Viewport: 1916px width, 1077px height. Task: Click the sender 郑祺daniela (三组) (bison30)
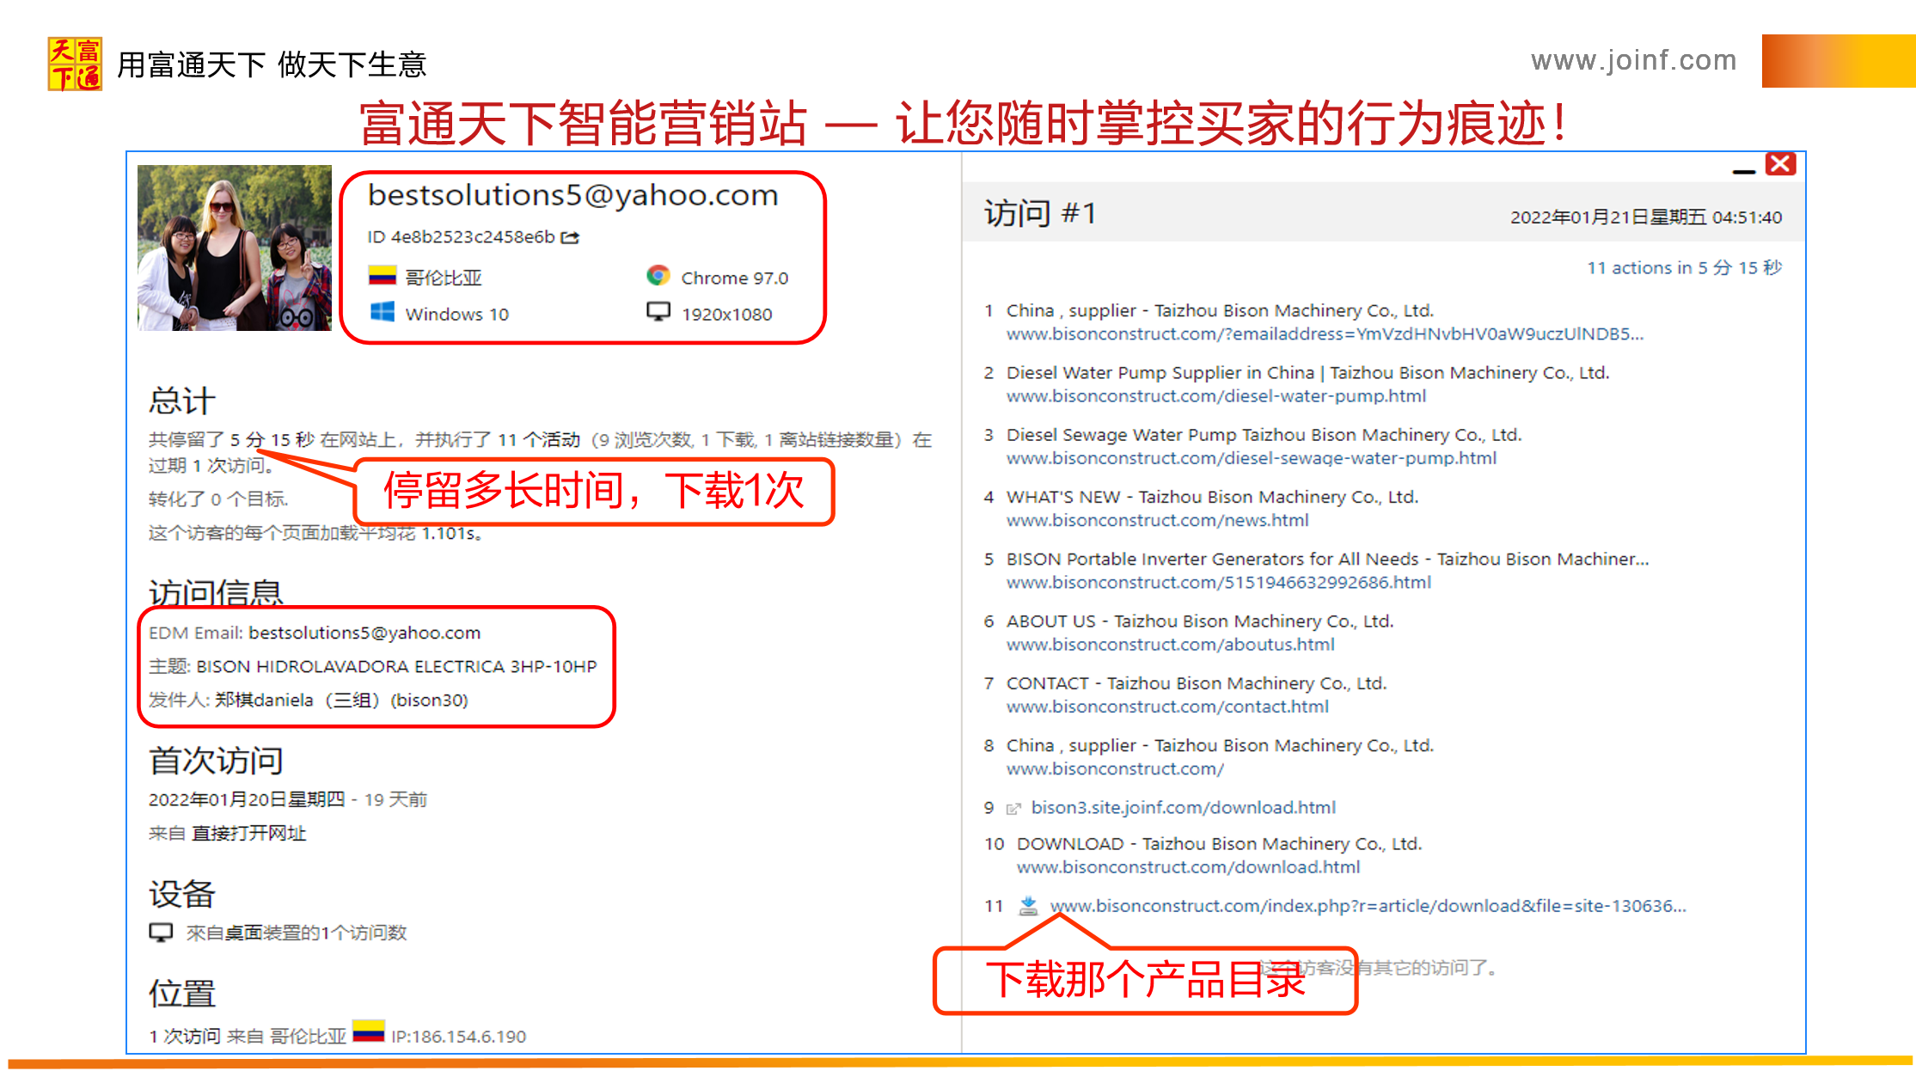click(x=341, y=700)
